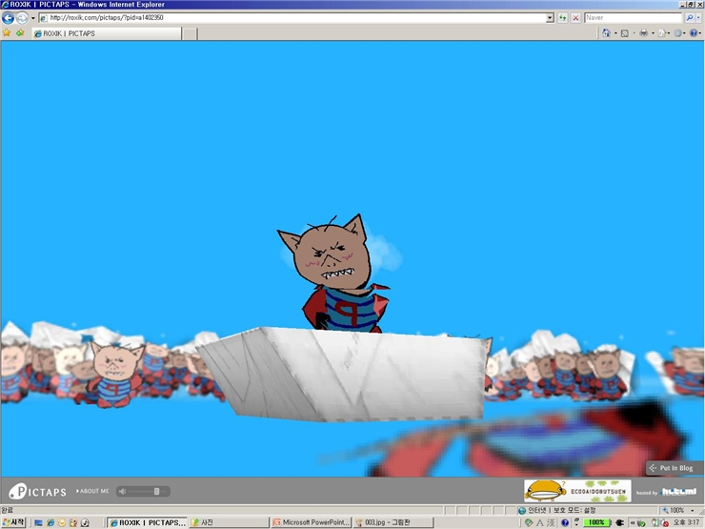
Task: Show hidden tray icons chevron
Action: (x=633, y=522)
